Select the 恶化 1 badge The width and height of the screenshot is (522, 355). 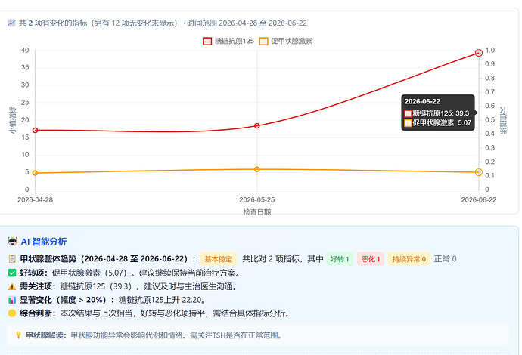371,259
